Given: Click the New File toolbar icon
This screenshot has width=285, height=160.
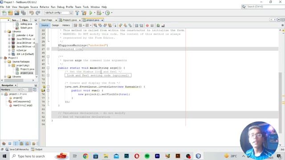Looking at the screenshot, I should point(4,13).
